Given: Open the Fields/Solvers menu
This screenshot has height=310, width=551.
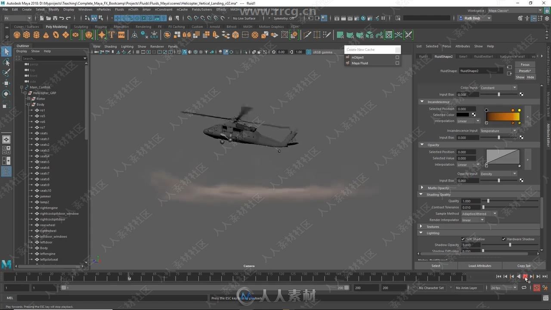Looking at the screenshot, I should 202,9.
